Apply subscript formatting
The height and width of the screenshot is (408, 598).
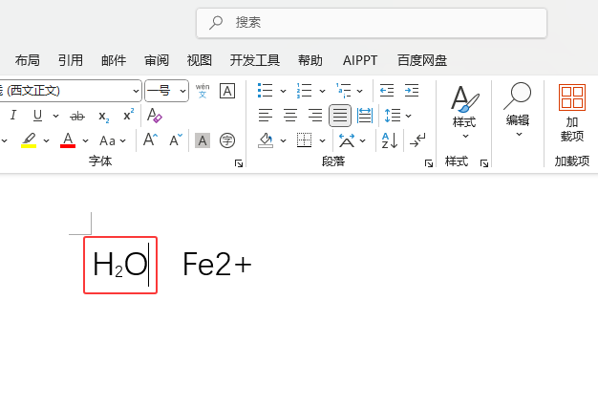(x=104, y=116)
